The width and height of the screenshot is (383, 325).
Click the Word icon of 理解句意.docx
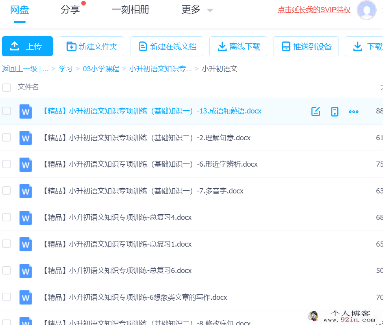click(26, 138)
